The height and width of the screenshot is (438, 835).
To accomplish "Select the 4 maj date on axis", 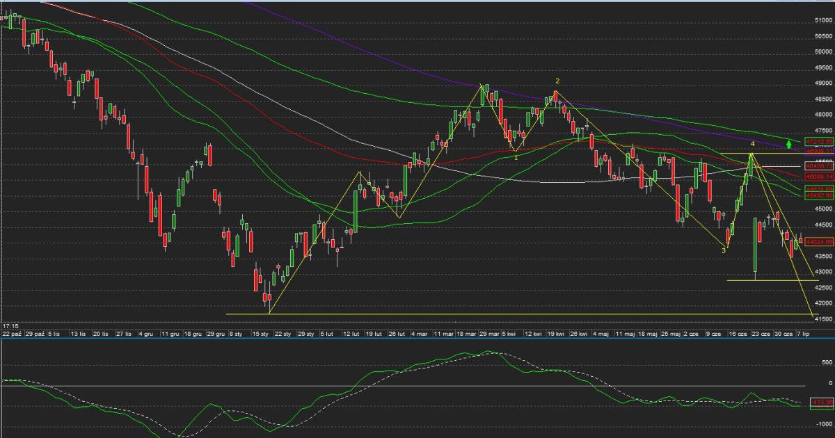I will [x=599, y=334].
